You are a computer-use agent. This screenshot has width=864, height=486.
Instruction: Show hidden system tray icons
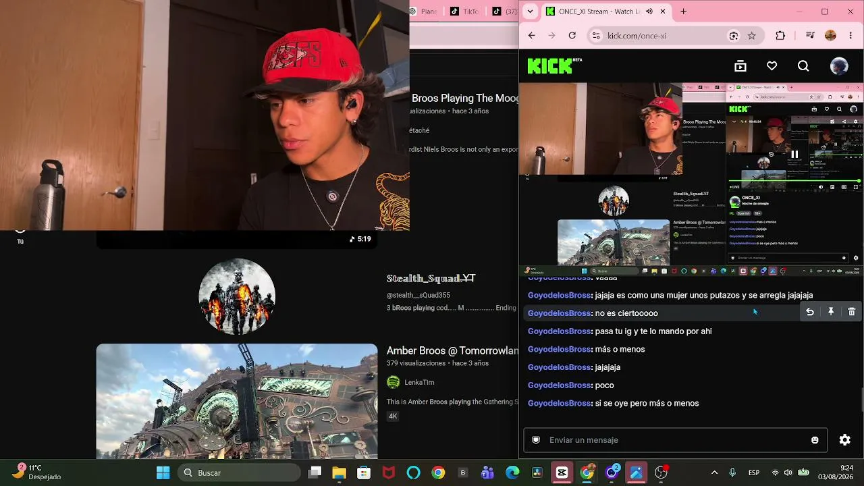pyautogui.click(x=714, y=473)
